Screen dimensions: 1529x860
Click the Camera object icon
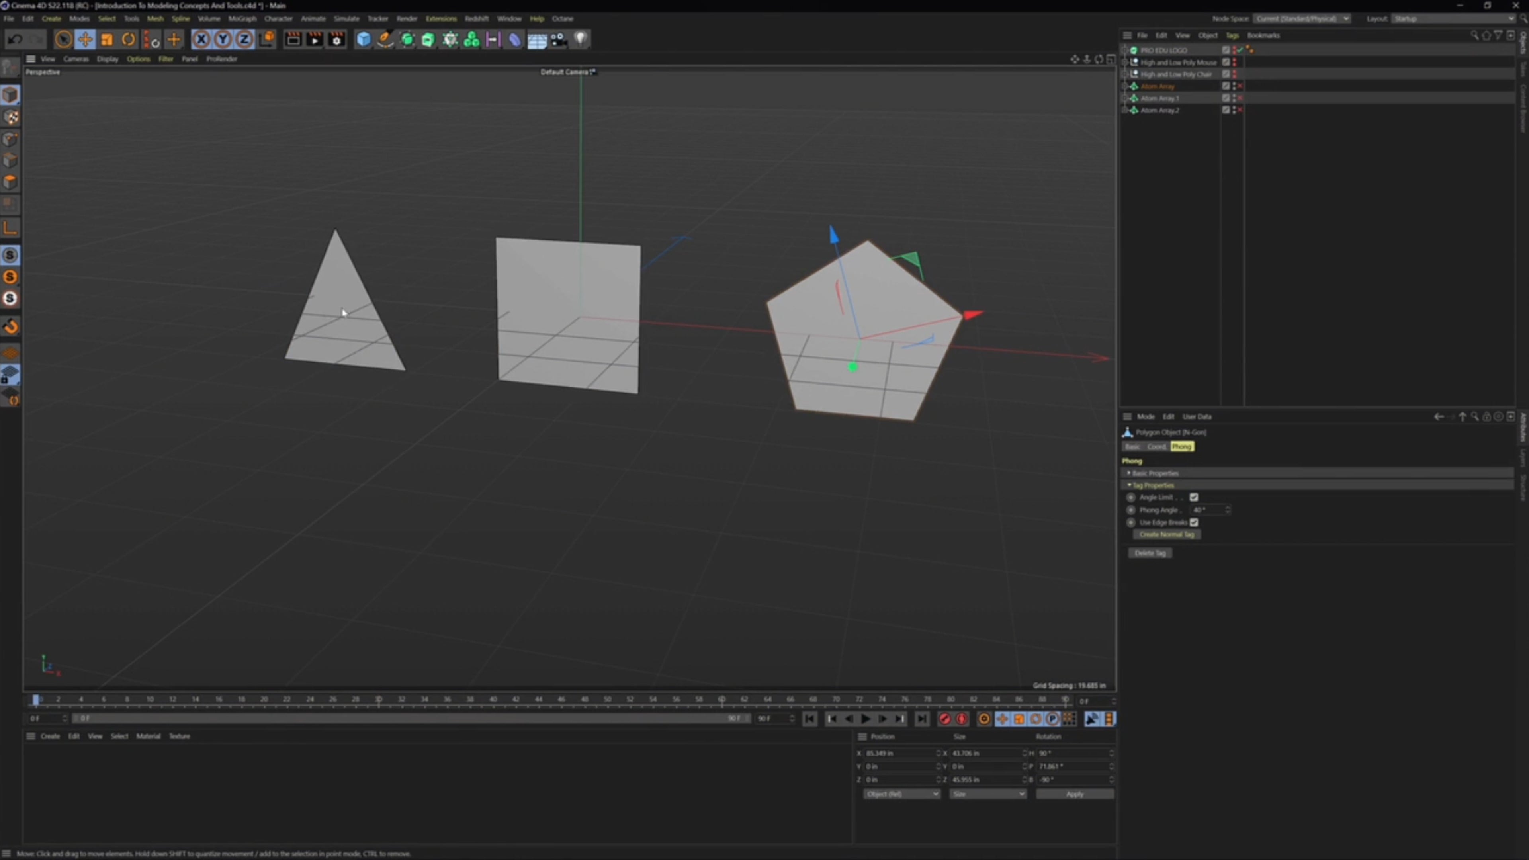pos(559,40)
